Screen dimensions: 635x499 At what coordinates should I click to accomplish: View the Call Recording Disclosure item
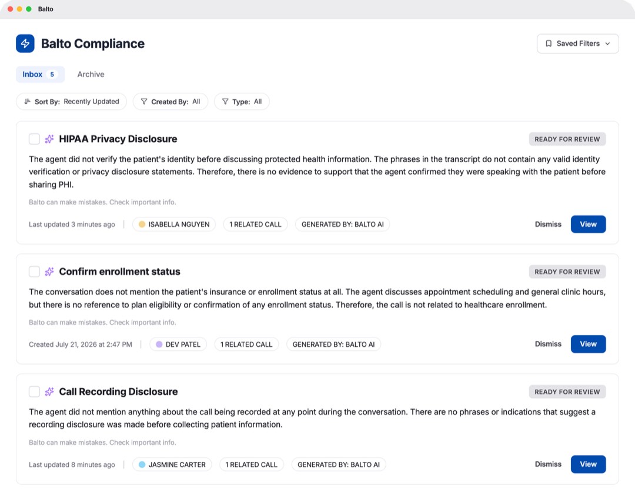pyautogui.click(x=588, y=464)
